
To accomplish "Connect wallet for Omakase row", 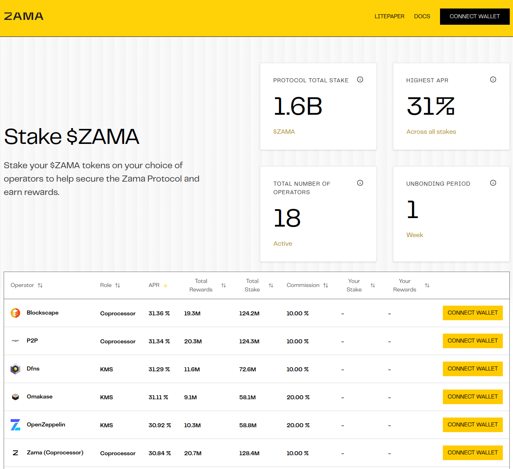I will (x=472, y=397).
